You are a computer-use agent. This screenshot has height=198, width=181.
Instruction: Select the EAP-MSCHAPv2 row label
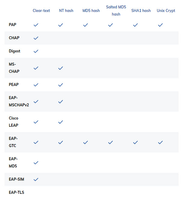19,101
